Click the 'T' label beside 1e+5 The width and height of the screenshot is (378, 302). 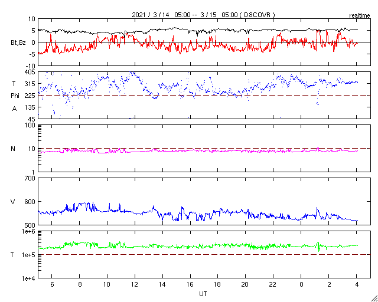click(x=12, y=255)
